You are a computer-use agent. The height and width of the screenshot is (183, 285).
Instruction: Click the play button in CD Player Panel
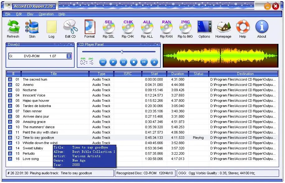(x=113, y=62)
